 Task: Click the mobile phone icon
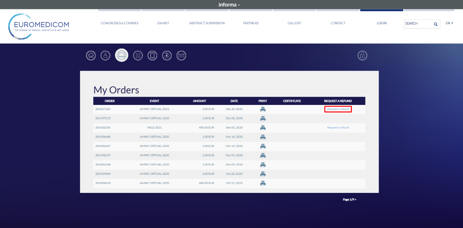click(x=152, y=55)
